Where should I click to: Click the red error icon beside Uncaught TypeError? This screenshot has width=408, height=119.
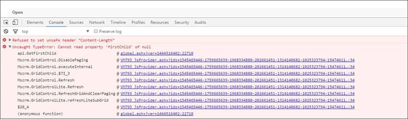tap(4, 47)
